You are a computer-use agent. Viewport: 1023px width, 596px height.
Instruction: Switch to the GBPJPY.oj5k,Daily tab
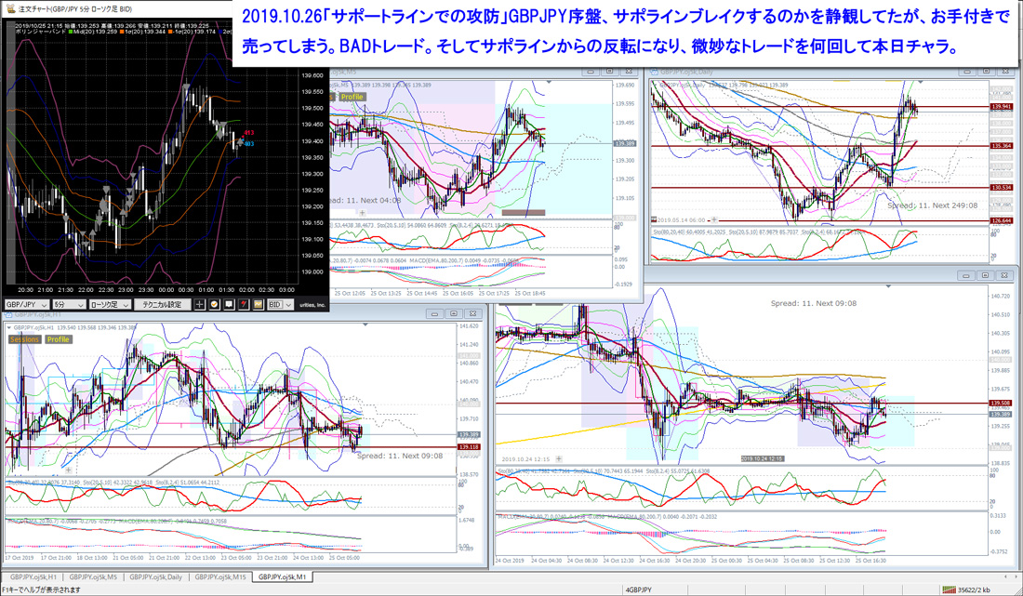pyautogui.click(x=155, y=576)
